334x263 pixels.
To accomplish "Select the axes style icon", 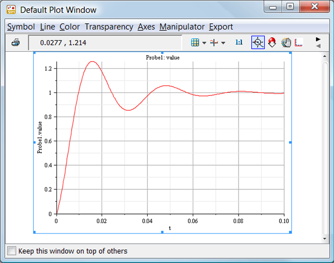I will pyautogui.click(x=214, y=43).
